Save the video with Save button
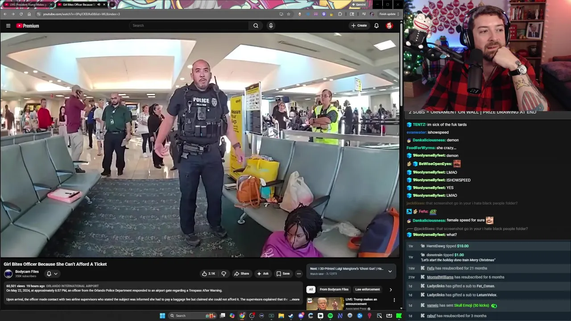The height and width of the screenshot is (321, 571). [x=283, y=274]
